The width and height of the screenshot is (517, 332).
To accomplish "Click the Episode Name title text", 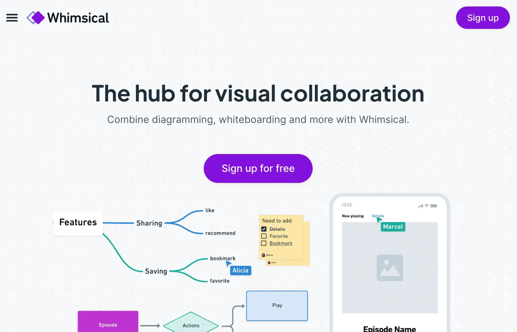I will pyautogui.click(x=390, y=328).
